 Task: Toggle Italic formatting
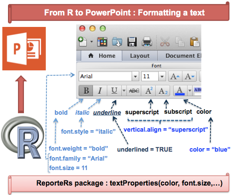point(100,91)
